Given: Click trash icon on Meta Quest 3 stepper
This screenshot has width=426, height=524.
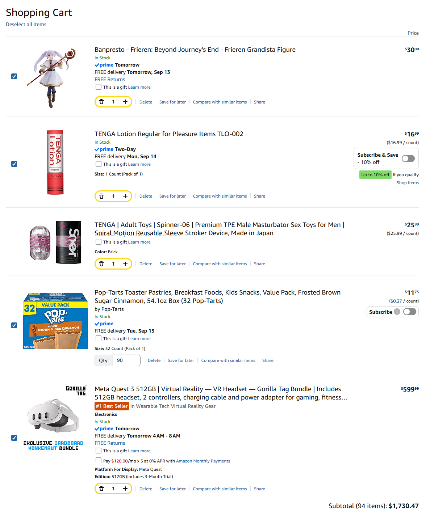Looking at the screenshot, I should [101, 489].
